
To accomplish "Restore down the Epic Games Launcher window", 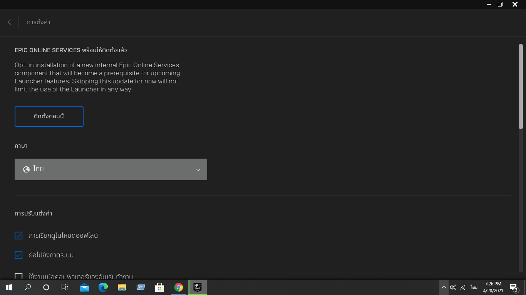I will click(x=500, y=4).
